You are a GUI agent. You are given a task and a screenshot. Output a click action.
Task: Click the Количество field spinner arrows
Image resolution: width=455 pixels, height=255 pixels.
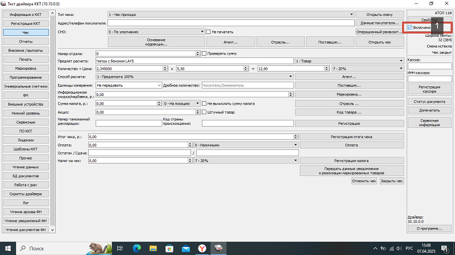(x=165, y=69)
